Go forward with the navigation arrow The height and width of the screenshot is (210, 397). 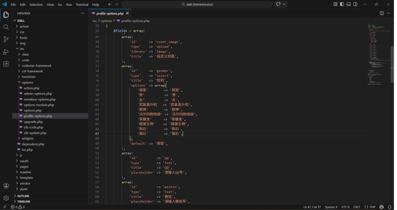pos(116,4)
